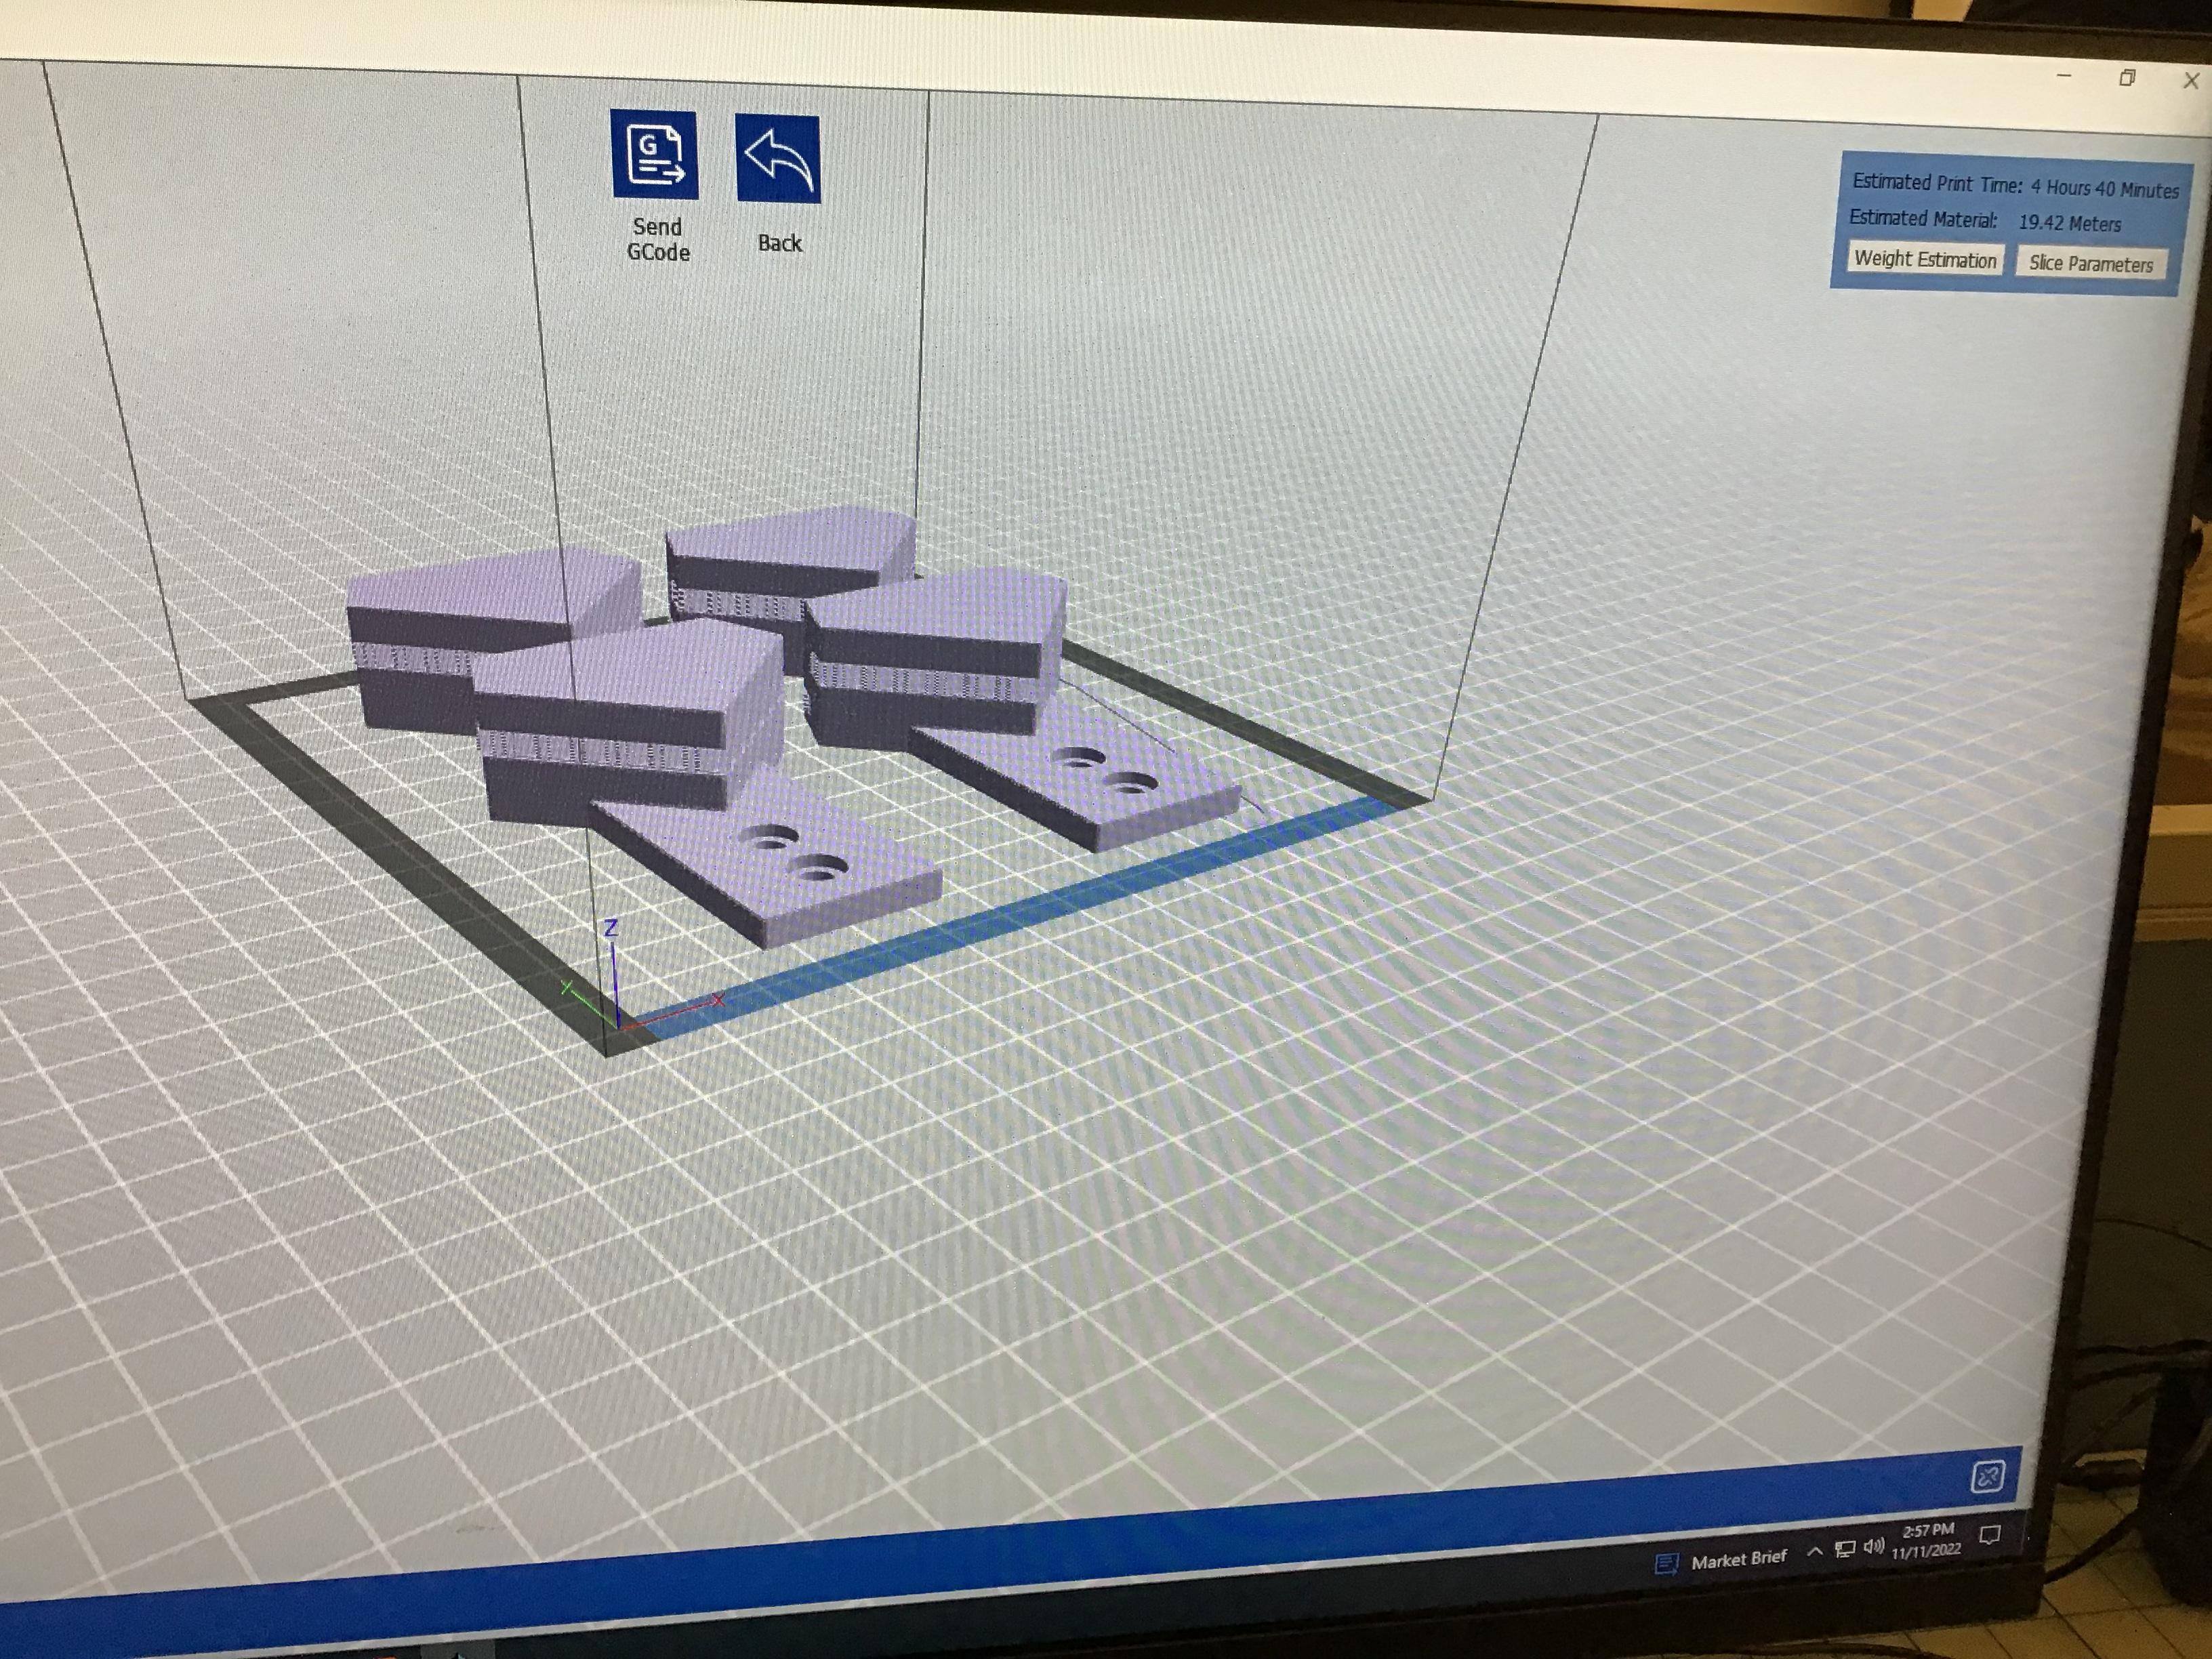Restore down the application window

(x=2127, y=78)
